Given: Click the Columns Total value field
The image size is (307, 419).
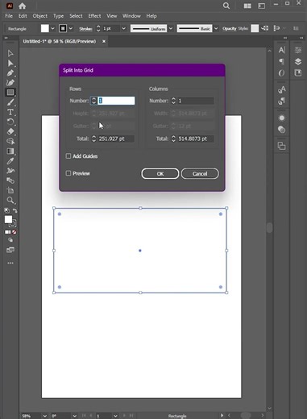Looking at the screenshot, I should (196, 139).
